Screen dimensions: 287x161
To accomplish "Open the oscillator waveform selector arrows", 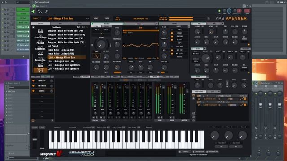I will 157,28.
